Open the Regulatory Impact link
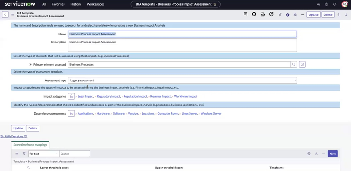Viewport: 351px width, 171px height. click(108, 97)
